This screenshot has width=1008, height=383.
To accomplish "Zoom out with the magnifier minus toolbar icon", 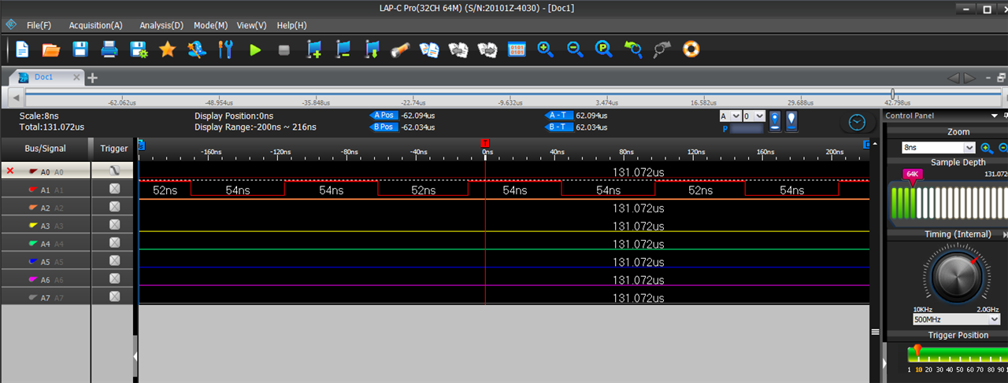I will tap(575, 50).
